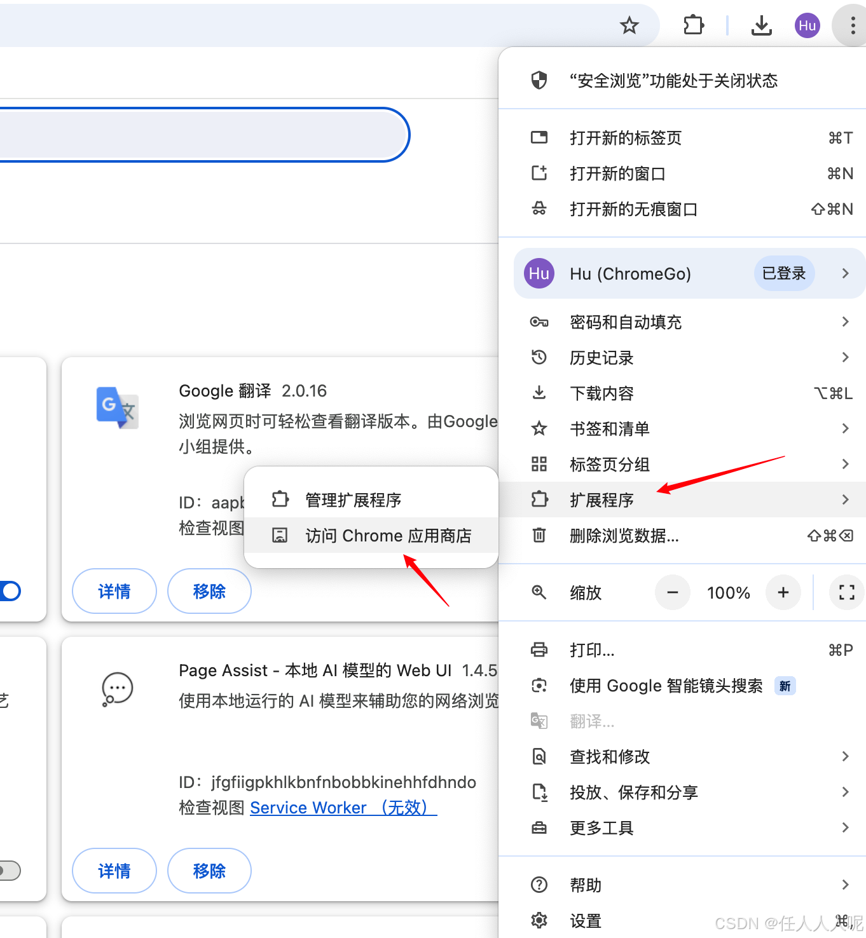
Task: Expand the 帮助 submenu arrow
Action: 845,885
